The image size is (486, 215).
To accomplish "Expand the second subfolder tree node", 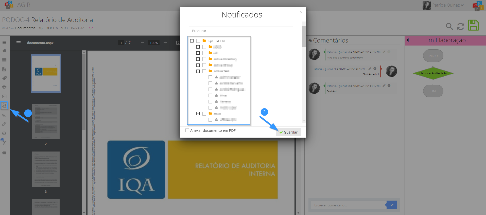I will pos(198,53).
